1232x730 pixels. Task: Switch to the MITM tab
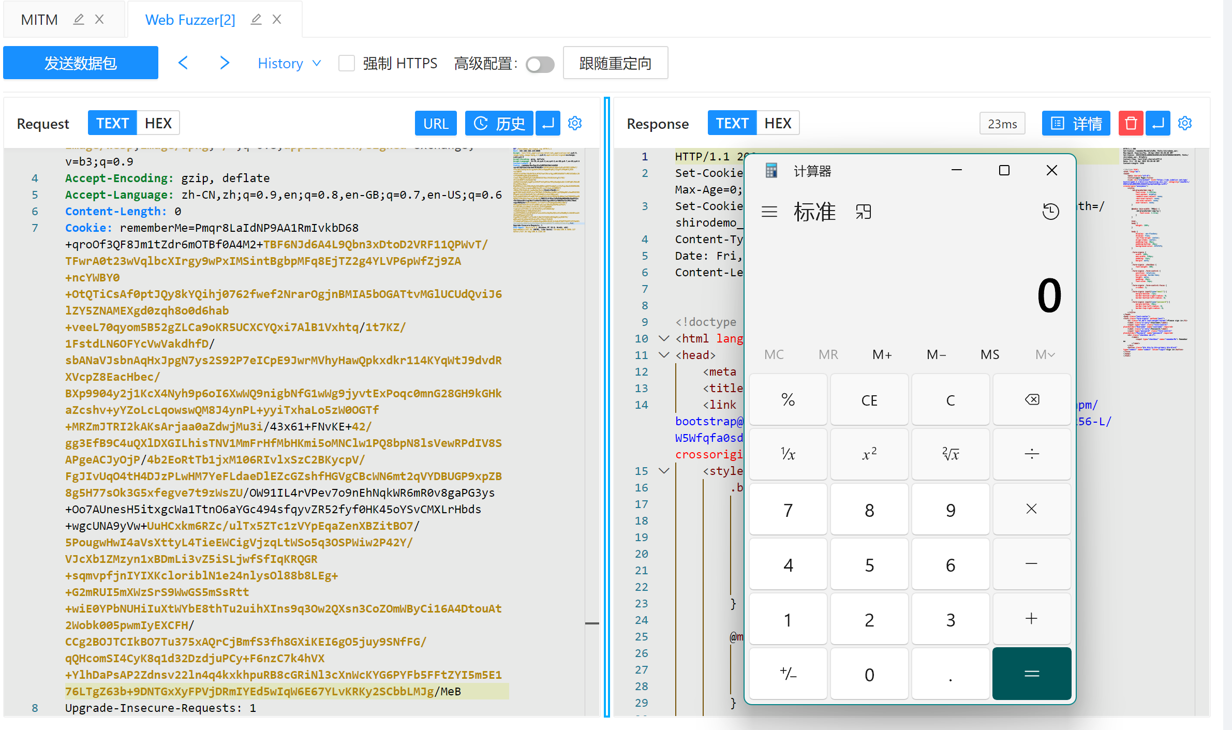pos(39,20)
